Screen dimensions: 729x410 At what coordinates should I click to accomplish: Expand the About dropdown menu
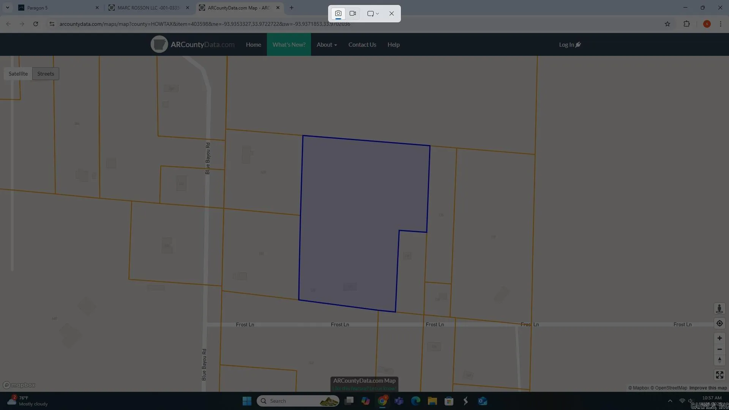(327, 45)
